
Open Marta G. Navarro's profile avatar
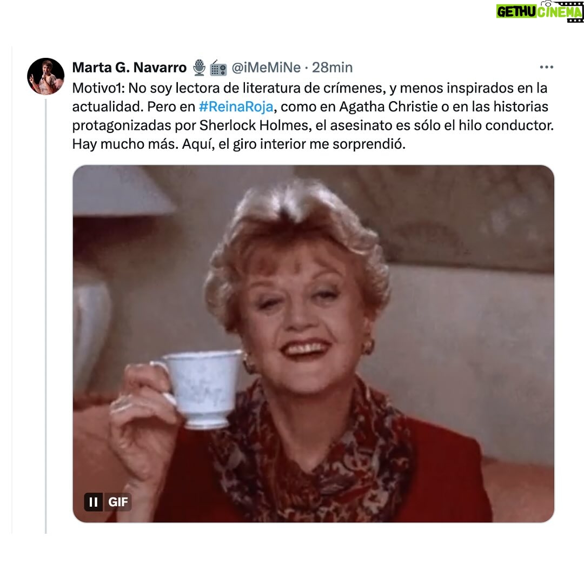coord(46,76)
